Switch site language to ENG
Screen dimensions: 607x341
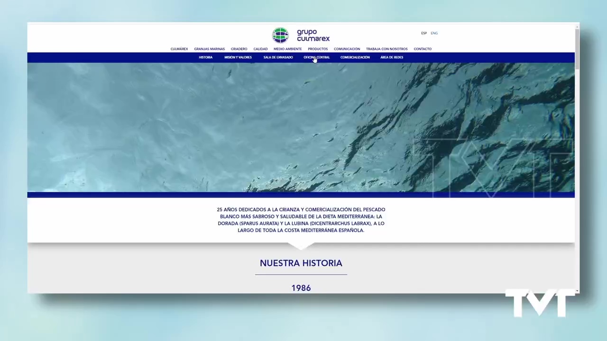pos(434,33)
